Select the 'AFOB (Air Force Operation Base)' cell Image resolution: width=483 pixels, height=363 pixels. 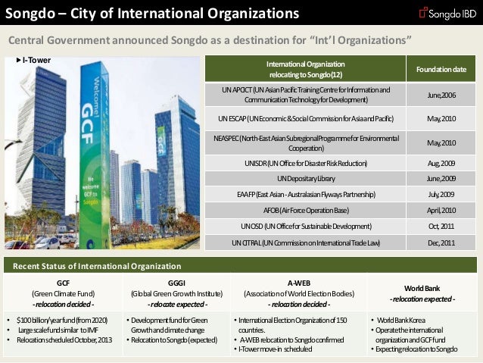click(x=306, y=211)
